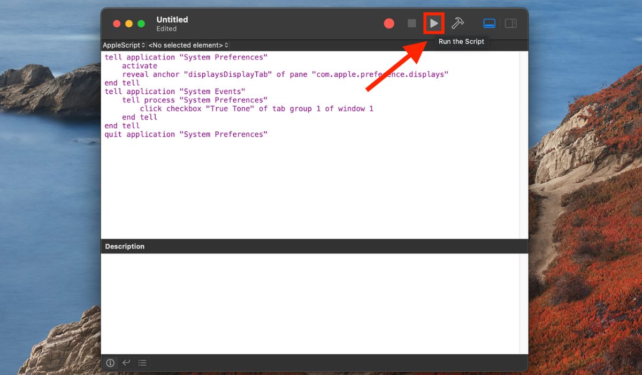Run the script with the play button
Viewport: 642px width, 375px height.
[x=434, y=24]
